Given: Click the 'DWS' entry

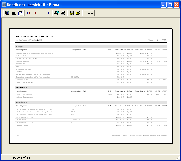Looking at the screenshot, I should [17, 66].
